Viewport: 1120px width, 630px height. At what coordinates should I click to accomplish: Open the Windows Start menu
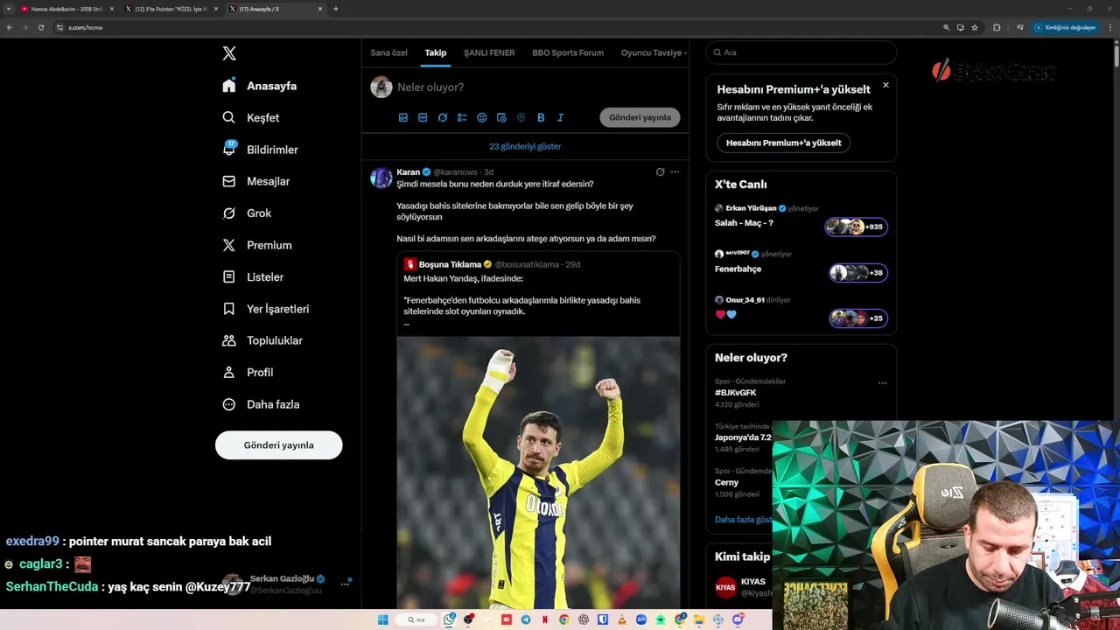382,619
